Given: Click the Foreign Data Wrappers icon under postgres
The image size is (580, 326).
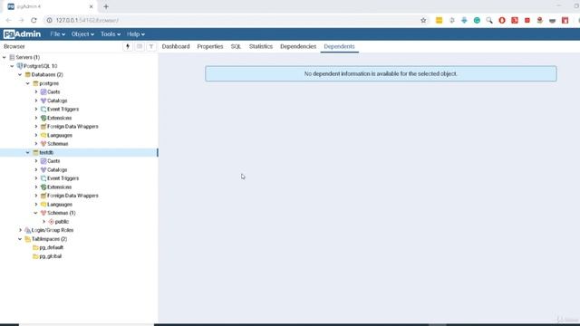Looking at the screenshot, I should click(43, 127).
